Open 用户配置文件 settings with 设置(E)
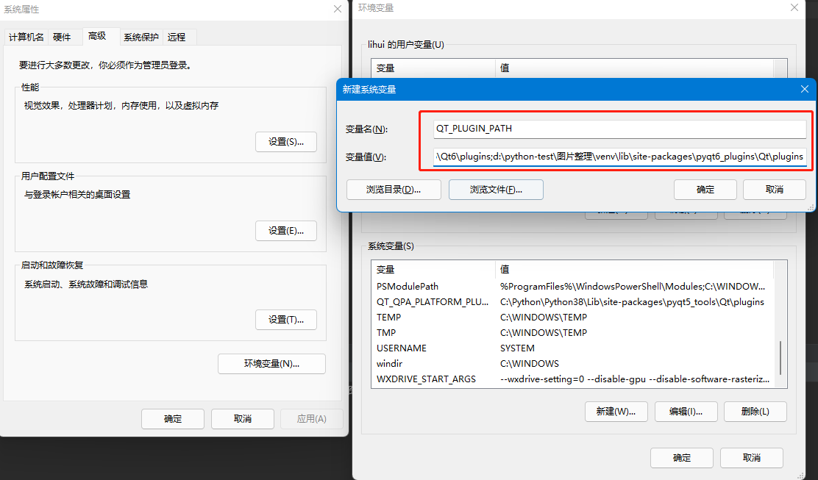This screenshot has width=818, height=480. point(286,230)
